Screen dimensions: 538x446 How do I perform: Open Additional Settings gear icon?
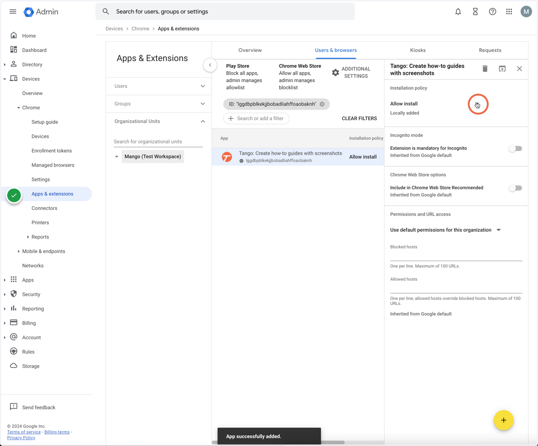pyautogui.click(x=335, y=73)
